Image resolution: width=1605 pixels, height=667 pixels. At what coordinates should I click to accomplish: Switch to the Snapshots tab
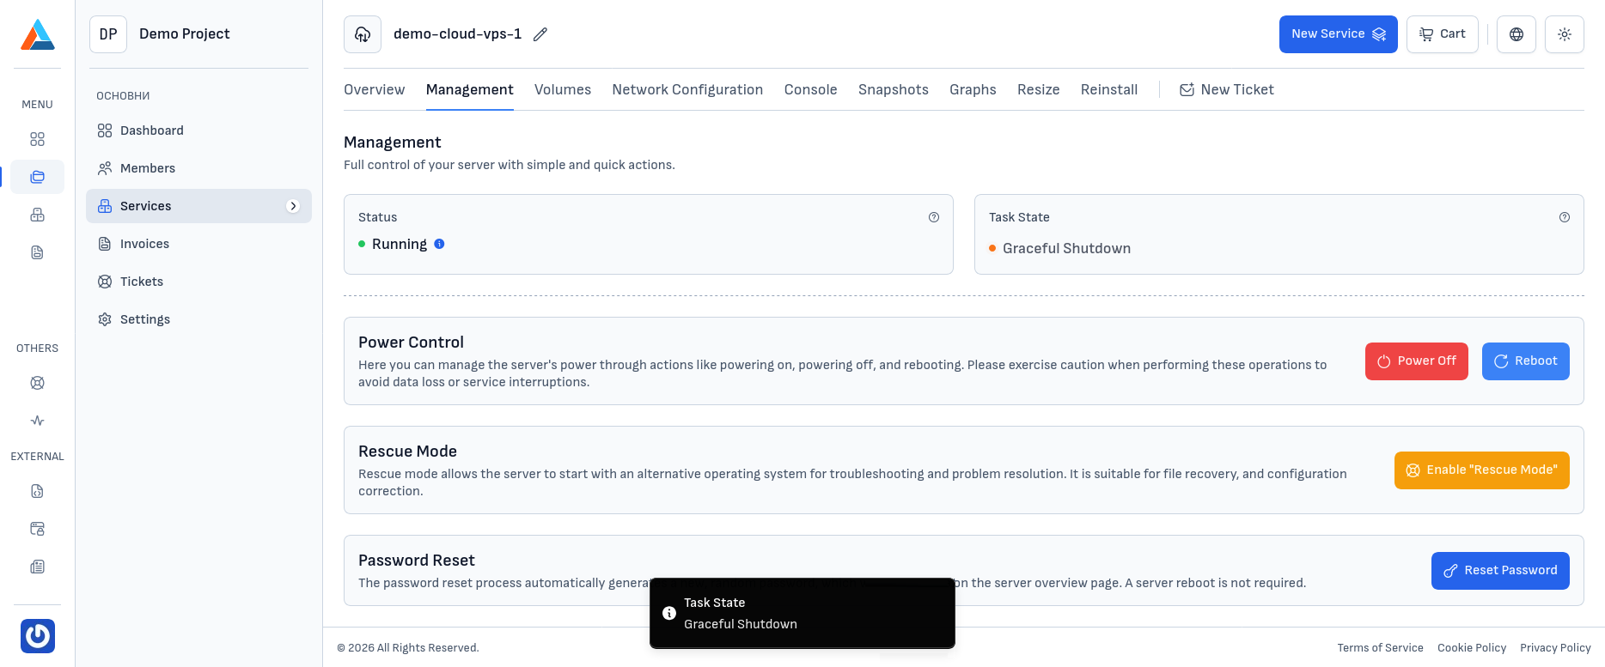click(x=893, y=90)
